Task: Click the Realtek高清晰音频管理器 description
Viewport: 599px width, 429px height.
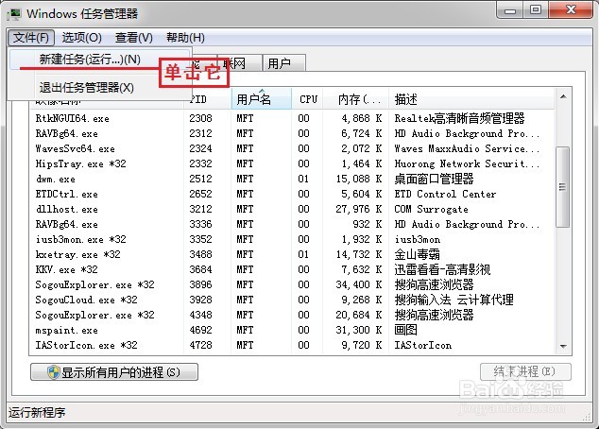Action: tap(459, 118)
